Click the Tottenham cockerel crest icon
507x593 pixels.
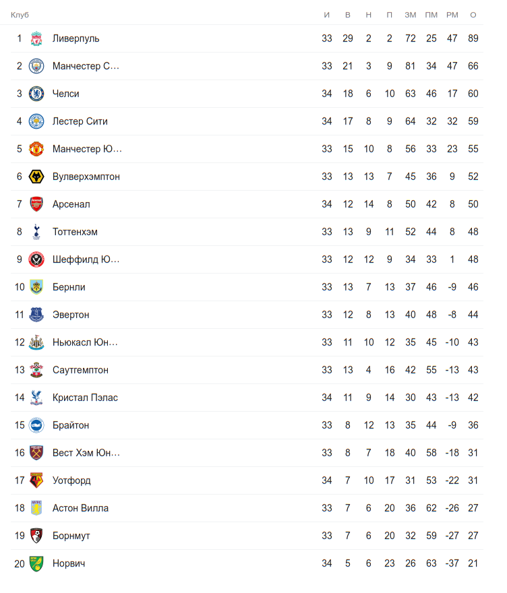(x=36, y=232)
